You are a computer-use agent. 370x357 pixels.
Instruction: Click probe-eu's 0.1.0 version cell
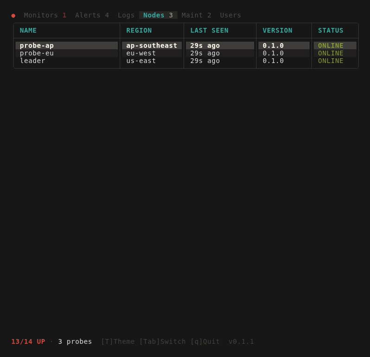[284, 53]
